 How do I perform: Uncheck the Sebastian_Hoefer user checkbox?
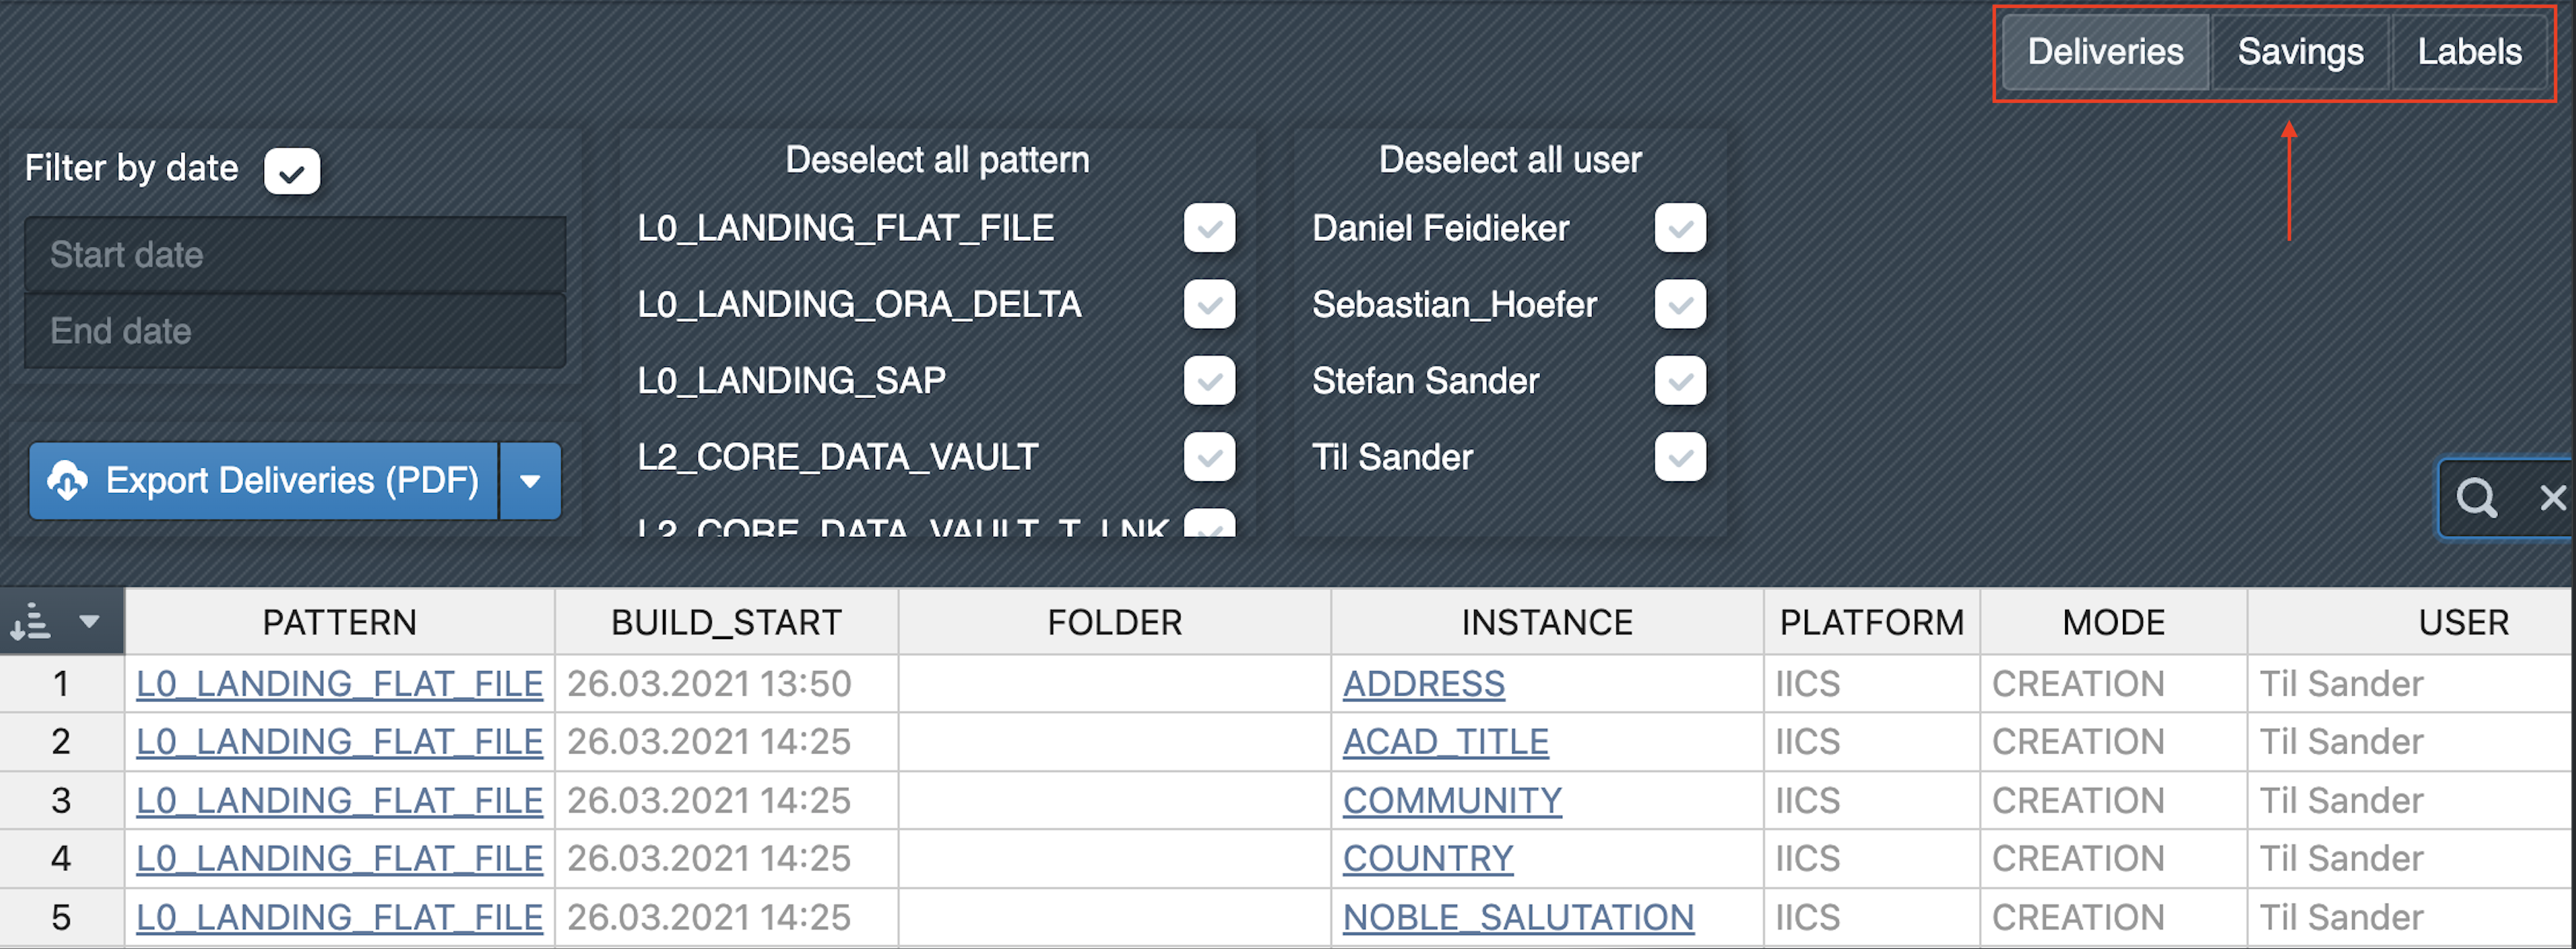coord(1680,305)
